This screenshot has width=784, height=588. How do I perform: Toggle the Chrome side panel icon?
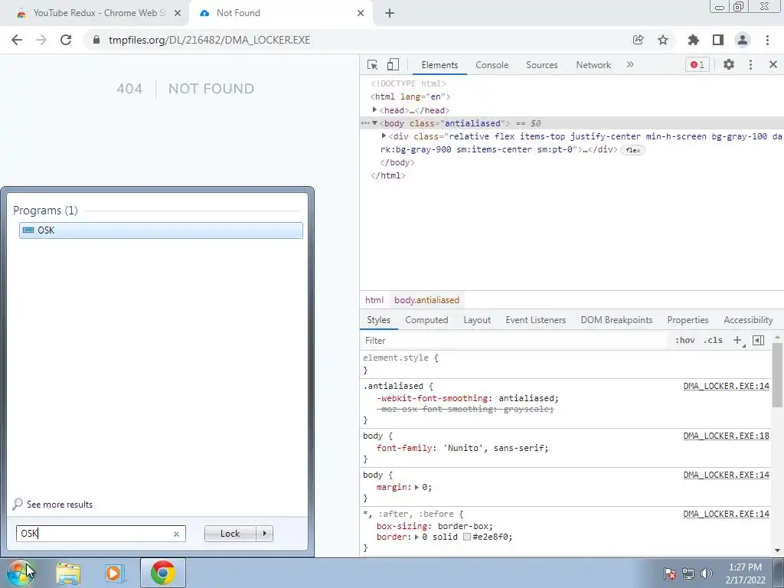click(718, 40)
